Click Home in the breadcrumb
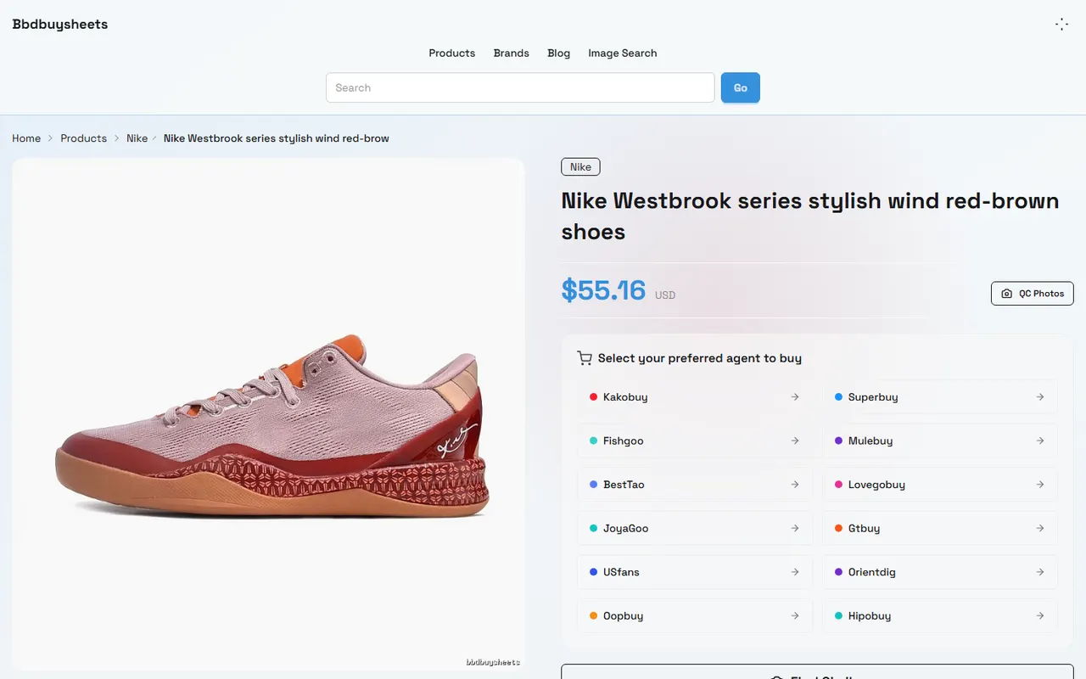The height and width of the screenshot is (679, 1086). tap(26, 138)
